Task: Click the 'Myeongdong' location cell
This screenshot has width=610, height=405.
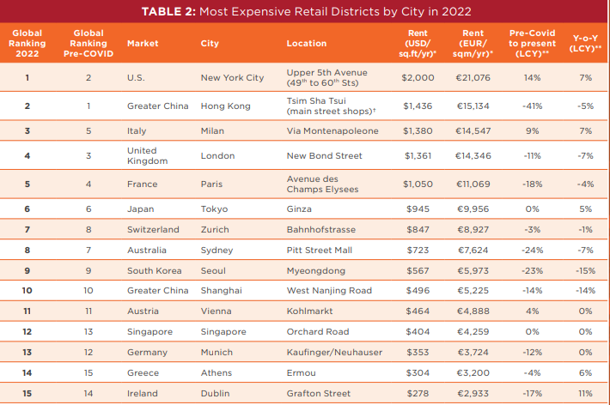Action: pyautogui.click(x=316, y=270)
